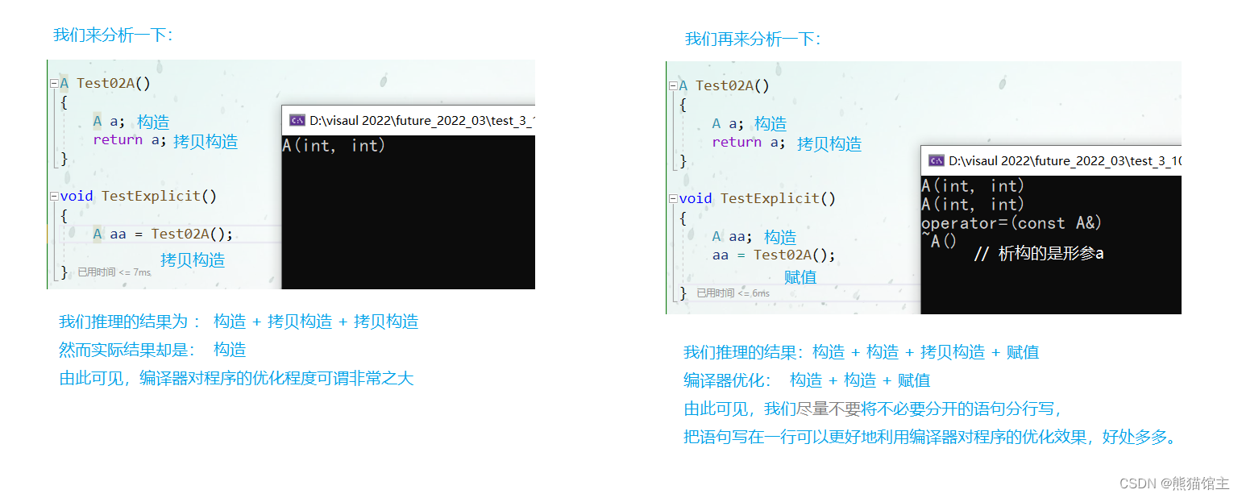Click the '赋值' annotation

pos(800,277)
